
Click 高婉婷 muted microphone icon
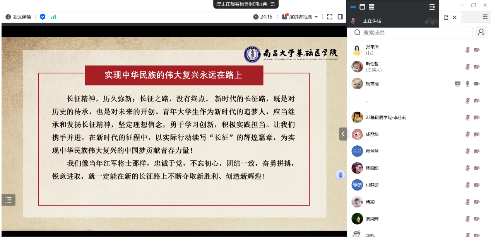[x=467, y=219]
